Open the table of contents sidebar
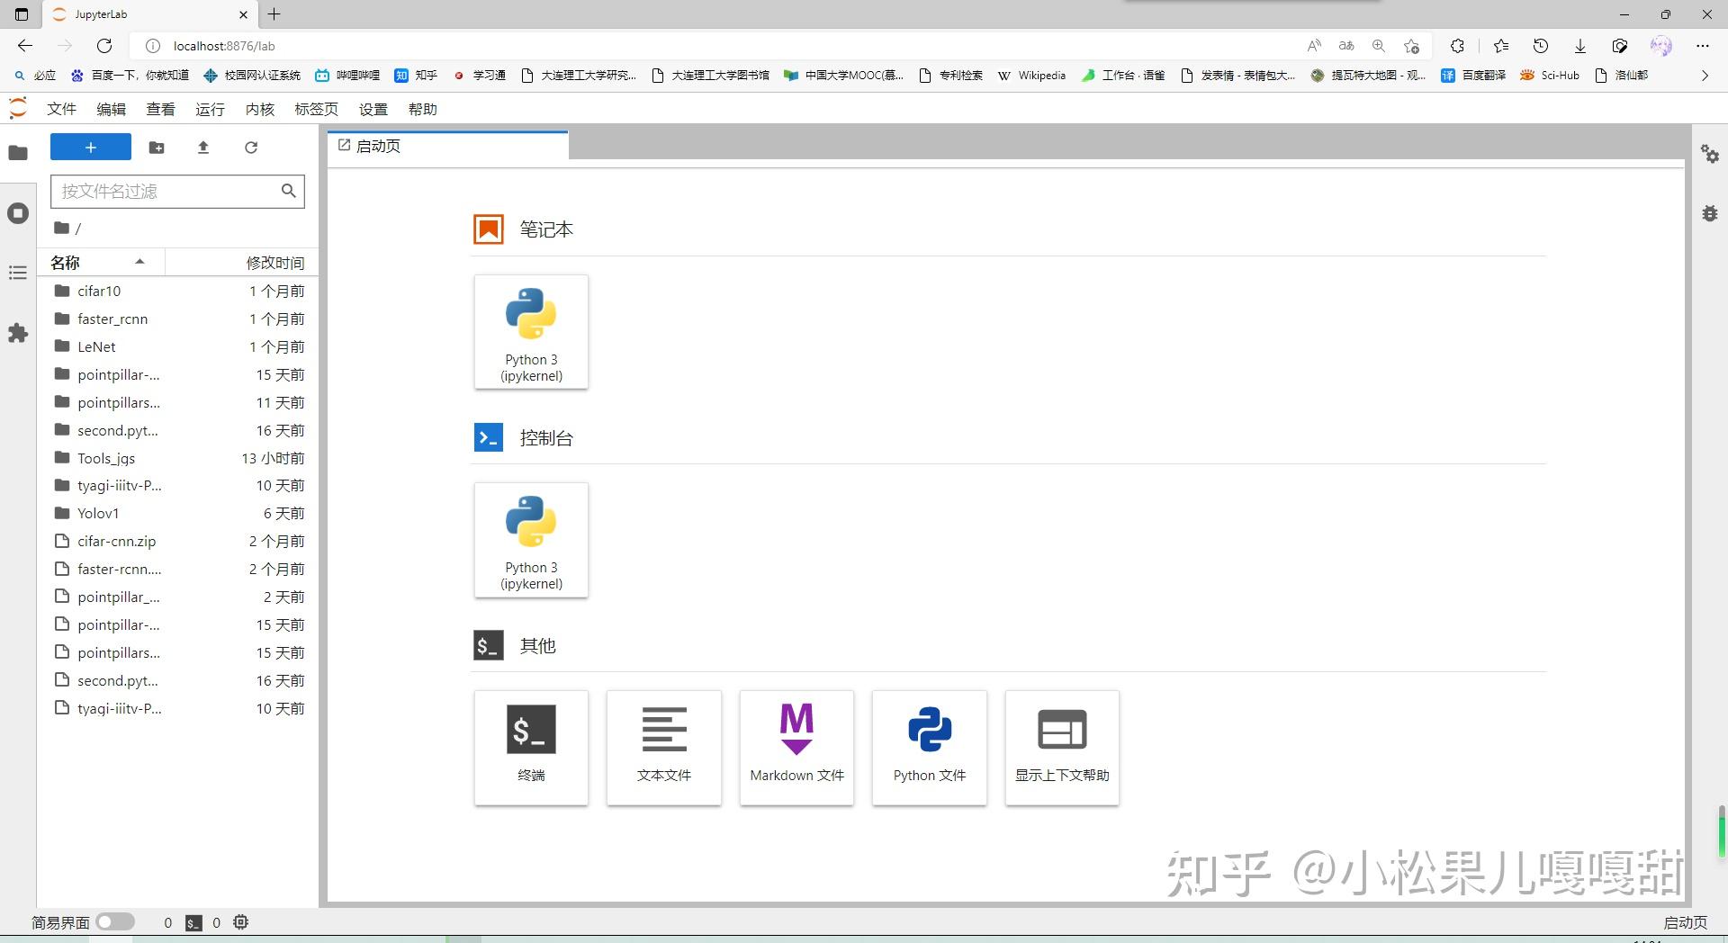 [18, 273]
